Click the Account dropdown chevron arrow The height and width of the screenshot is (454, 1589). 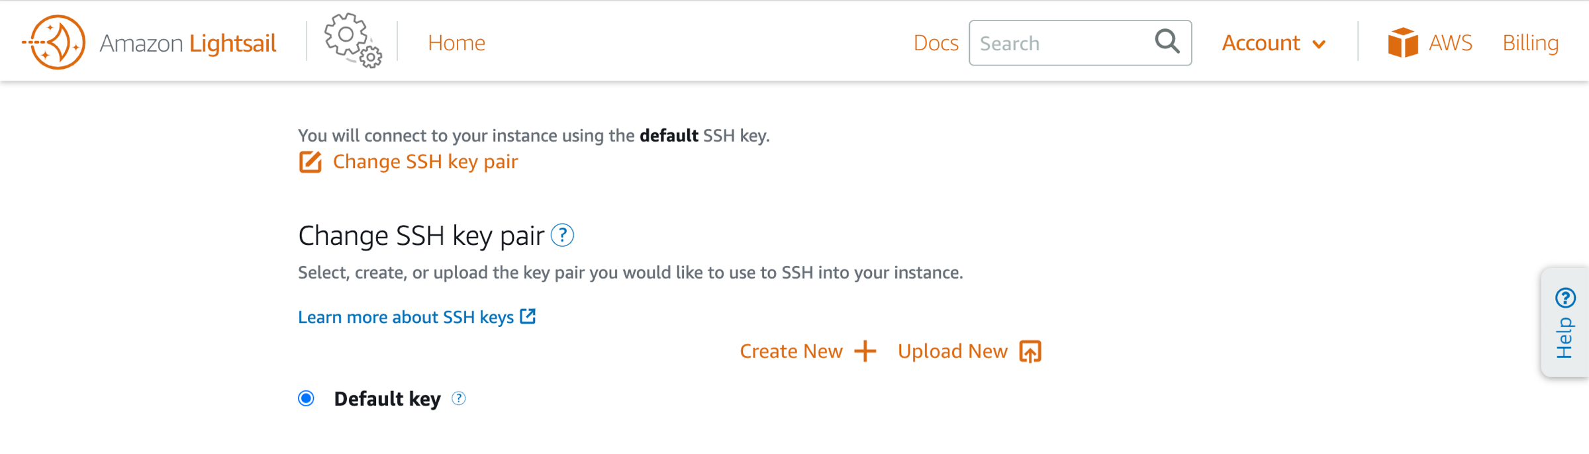pos(1319,44)
